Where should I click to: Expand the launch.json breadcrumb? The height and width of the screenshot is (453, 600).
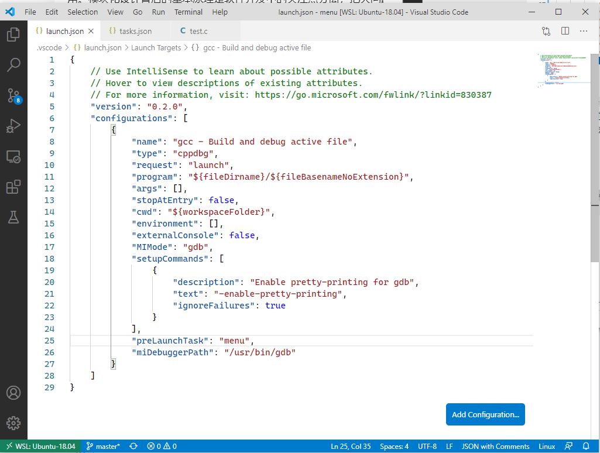click(98, 48)
